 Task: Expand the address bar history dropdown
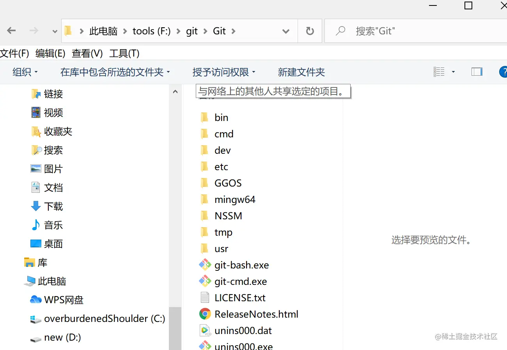coord(286,31)
